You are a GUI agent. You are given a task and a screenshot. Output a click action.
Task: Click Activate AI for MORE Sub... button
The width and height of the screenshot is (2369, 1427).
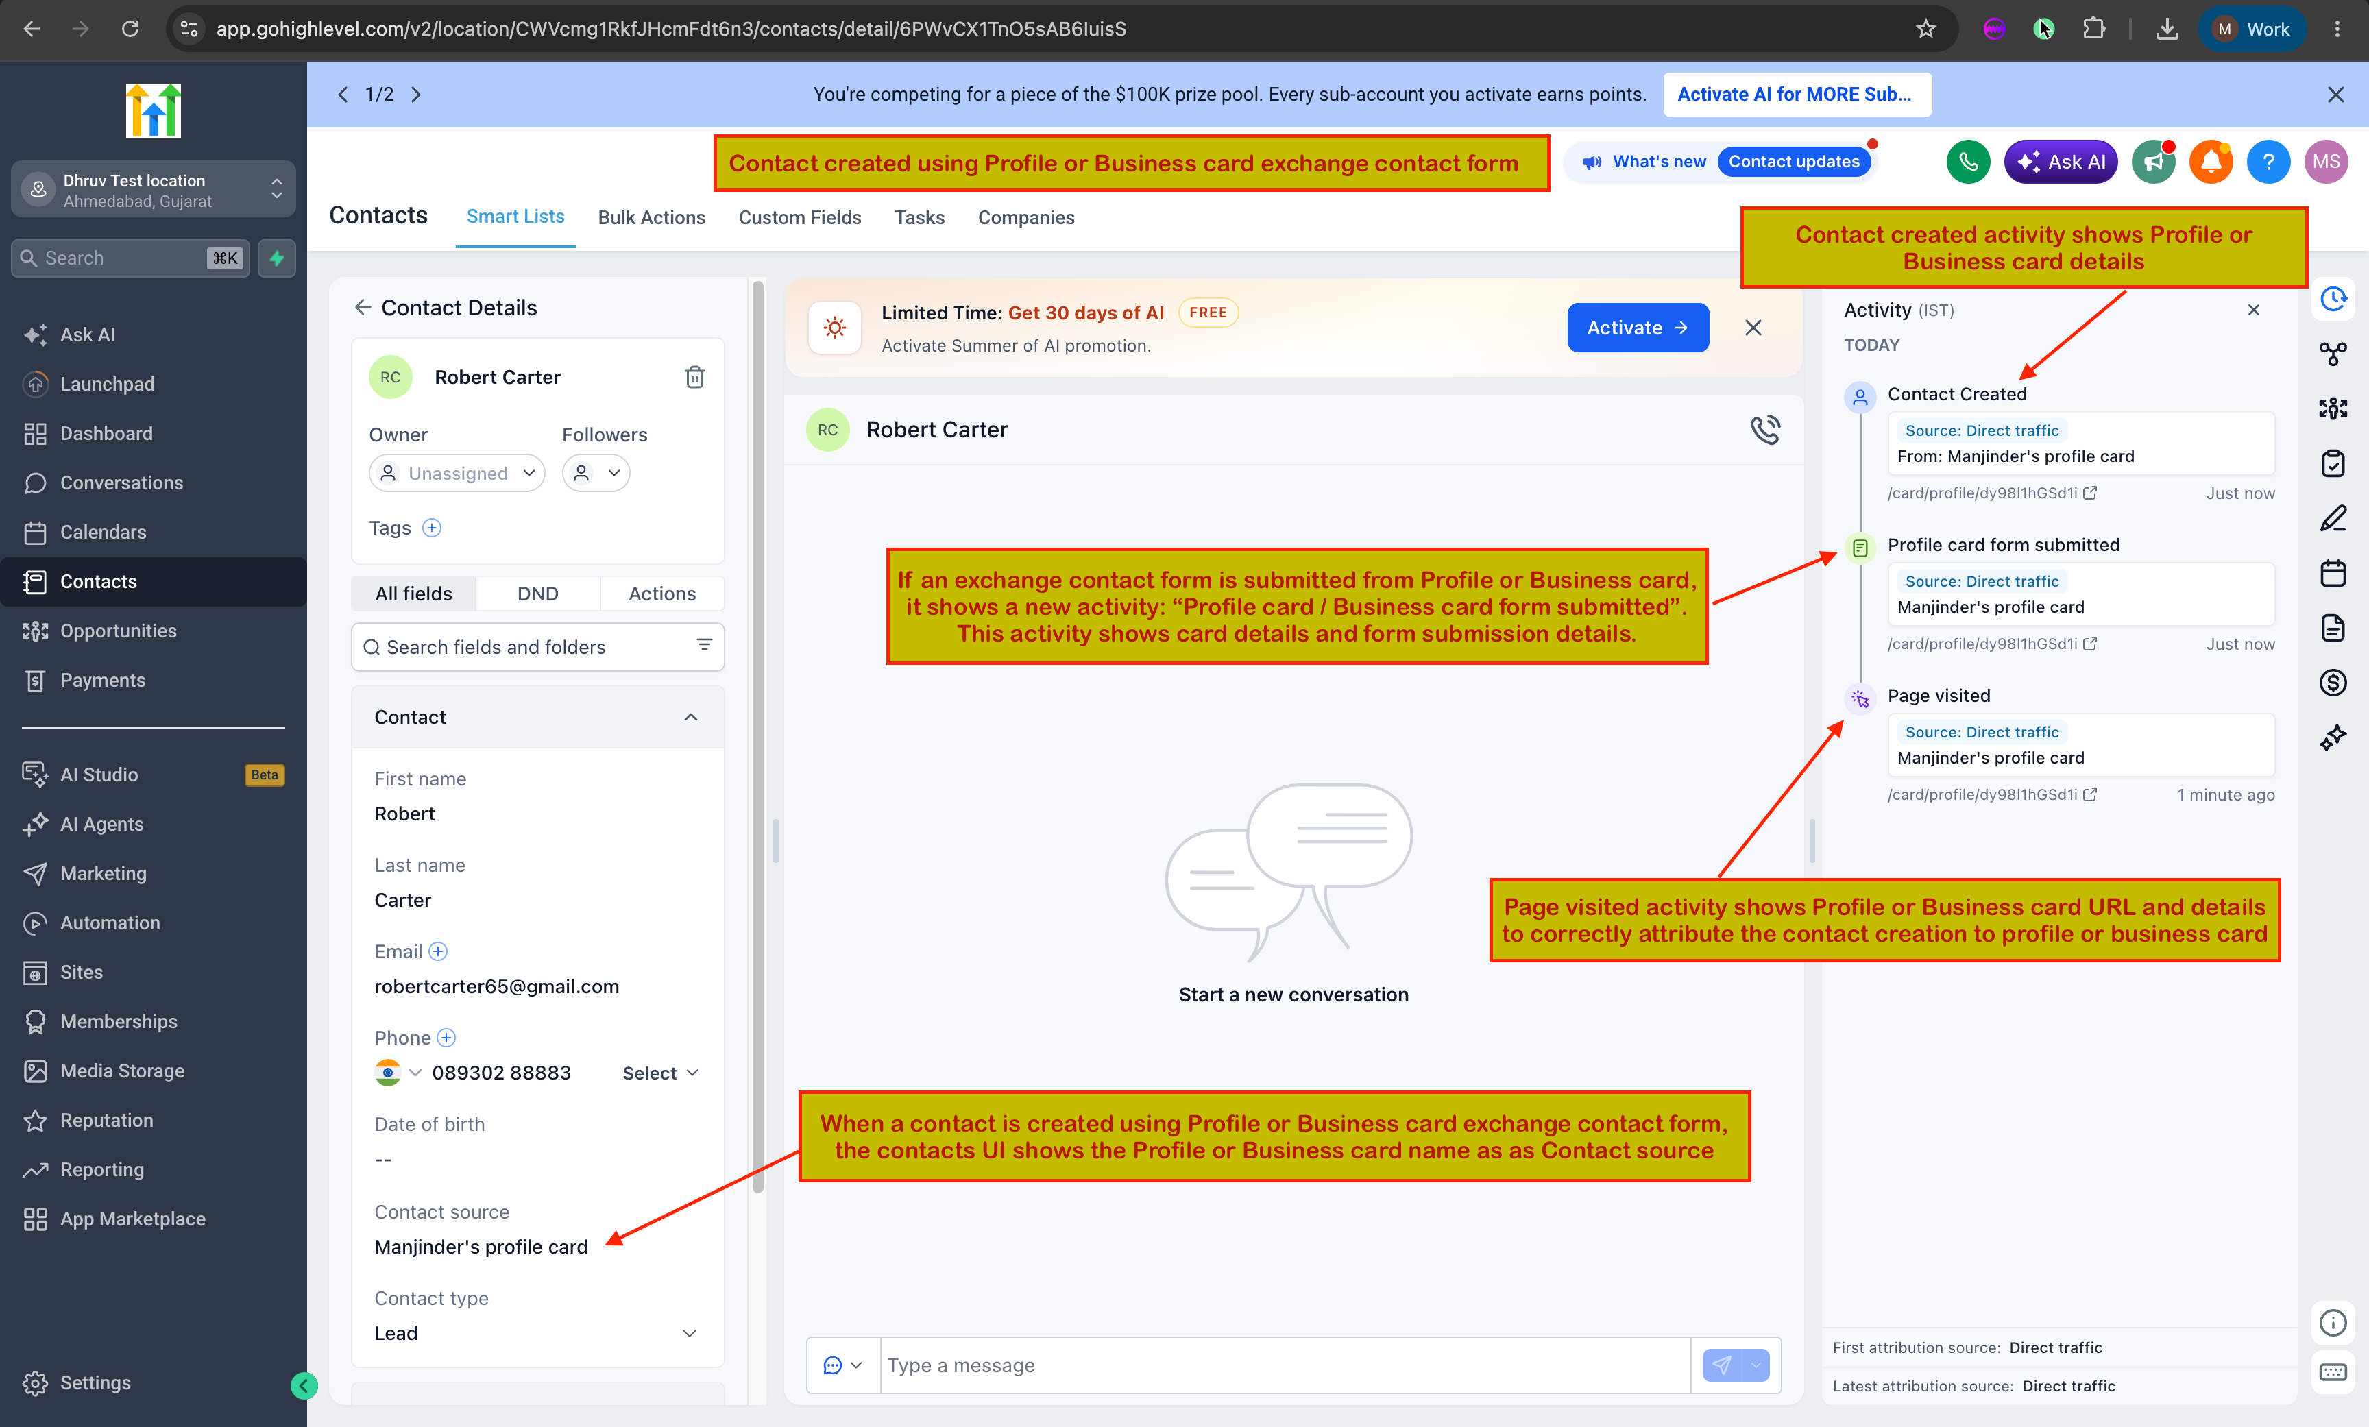(x=1796, y=94)
